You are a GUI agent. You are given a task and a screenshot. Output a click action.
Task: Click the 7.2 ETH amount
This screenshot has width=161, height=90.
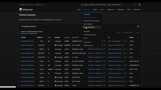click(x=132, y=41)
